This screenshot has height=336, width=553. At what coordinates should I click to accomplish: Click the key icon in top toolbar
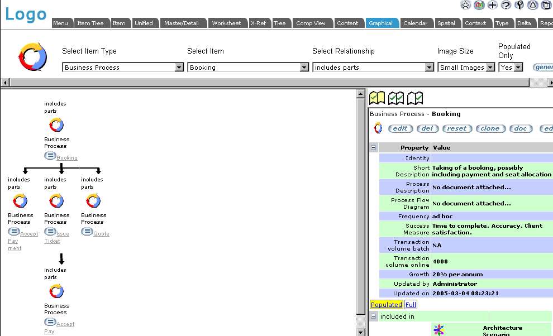point(519,5)
